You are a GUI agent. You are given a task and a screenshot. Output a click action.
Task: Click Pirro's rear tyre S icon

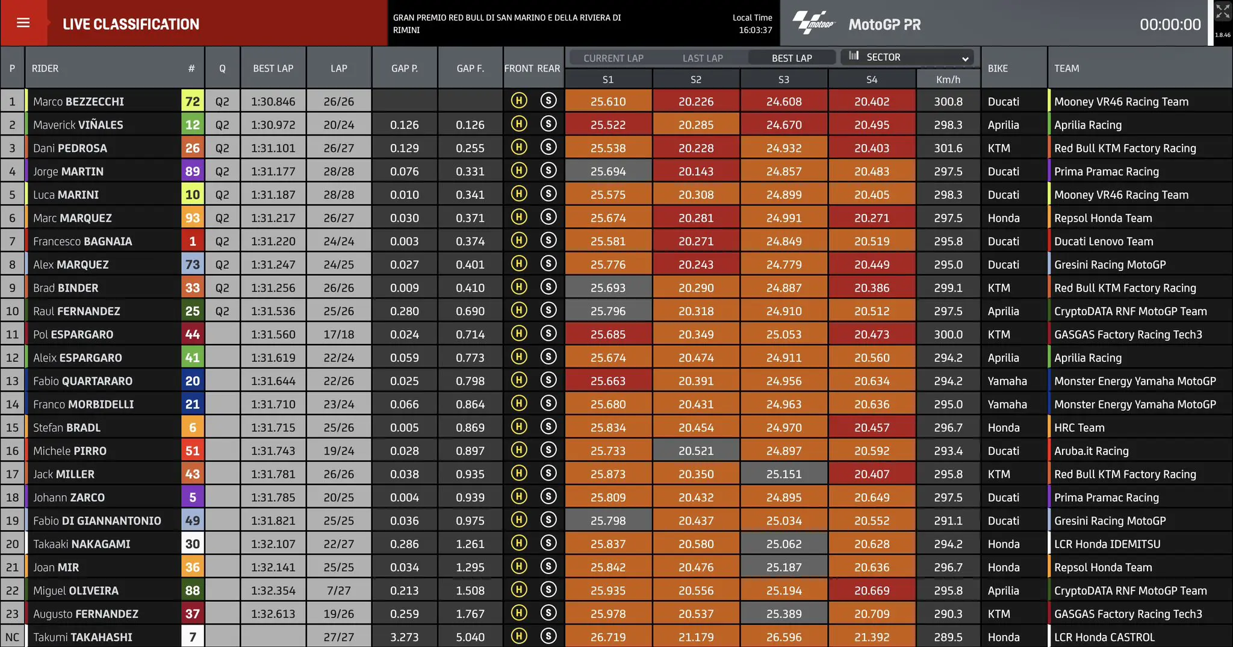(548, 450)
